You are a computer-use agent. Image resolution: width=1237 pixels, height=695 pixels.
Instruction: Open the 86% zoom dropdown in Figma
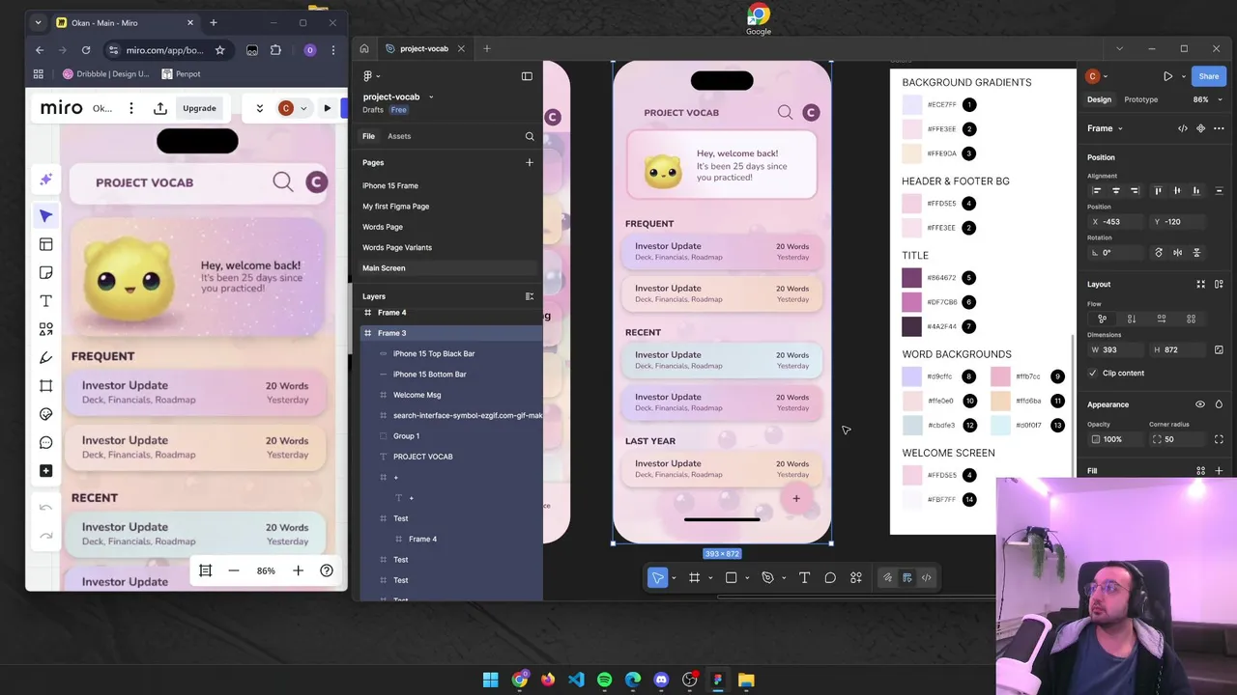(x=1207, y=99)
